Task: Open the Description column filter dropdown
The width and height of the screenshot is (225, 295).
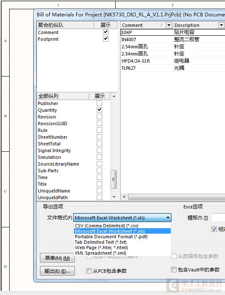Action: pos(221,25)
